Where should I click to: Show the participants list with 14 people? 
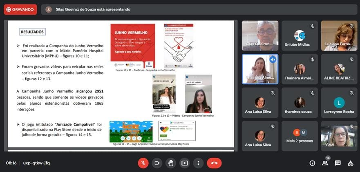click(325, 163)
